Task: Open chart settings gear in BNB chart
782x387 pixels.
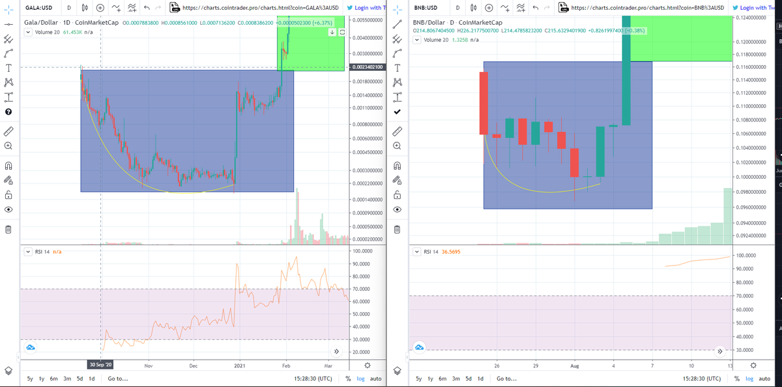Action: pyautogui.click(x=753, y=366)
